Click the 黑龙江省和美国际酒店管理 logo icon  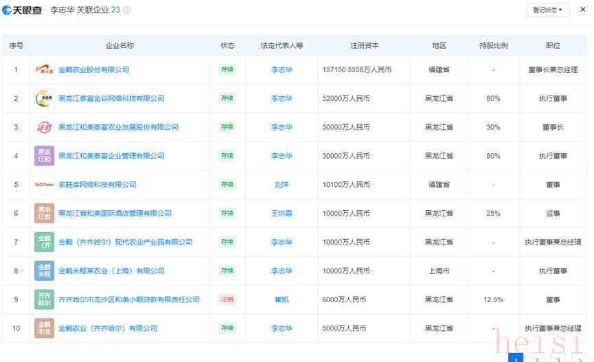click(x=44, y=214)
